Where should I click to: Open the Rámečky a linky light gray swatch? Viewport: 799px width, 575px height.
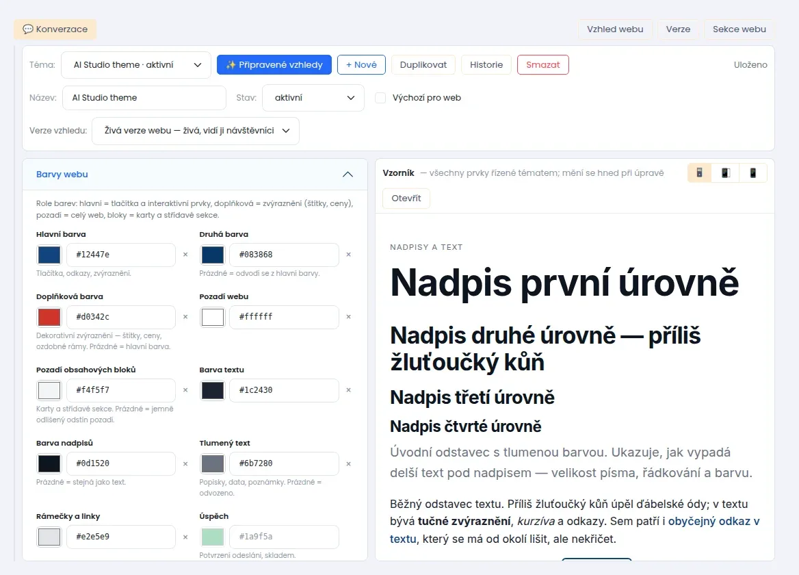click(49, 537)
